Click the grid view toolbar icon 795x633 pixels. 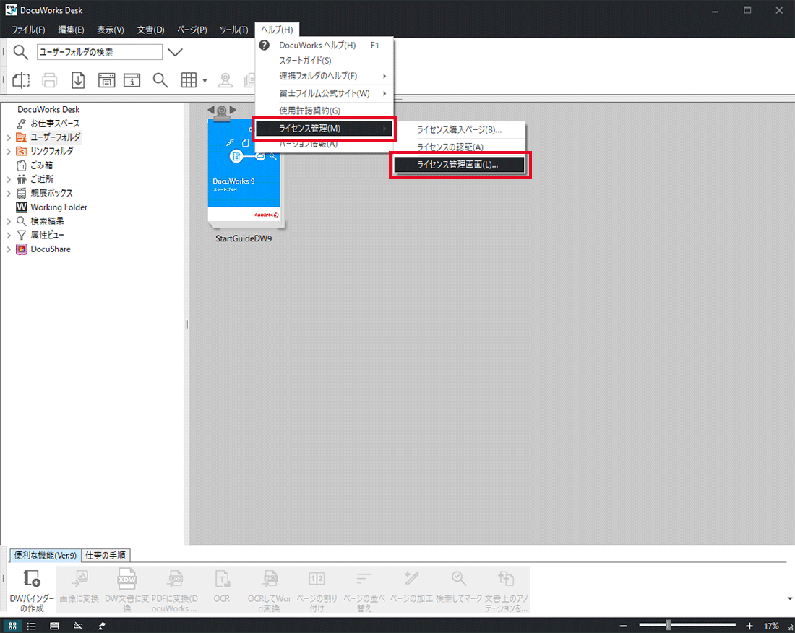point(189,80)
